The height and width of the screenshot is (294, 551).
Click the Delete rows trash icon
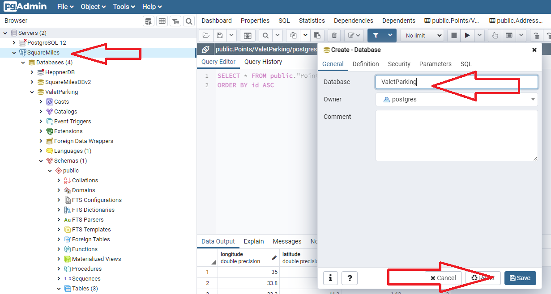click(x=334, y=35)
